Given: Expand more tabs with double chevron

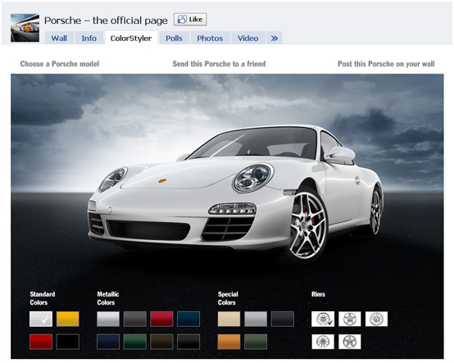Looking at the screenshot, I should pos(275,39).
